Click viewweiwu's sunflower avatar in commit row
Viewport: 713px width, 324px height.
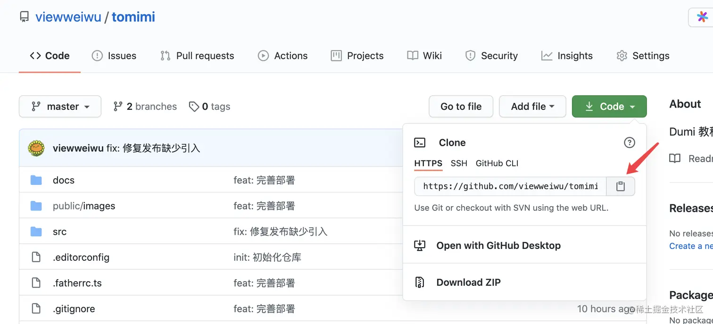pyautogui.click(x=36, y=148)
